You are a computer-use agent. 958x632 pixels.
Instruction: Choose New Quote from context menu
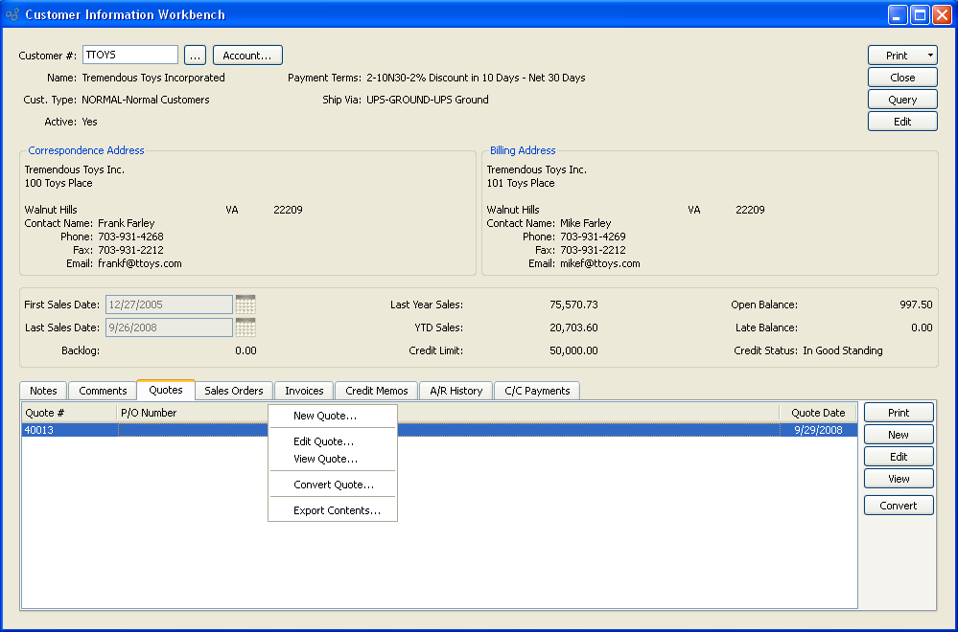[x=325, y=416]
